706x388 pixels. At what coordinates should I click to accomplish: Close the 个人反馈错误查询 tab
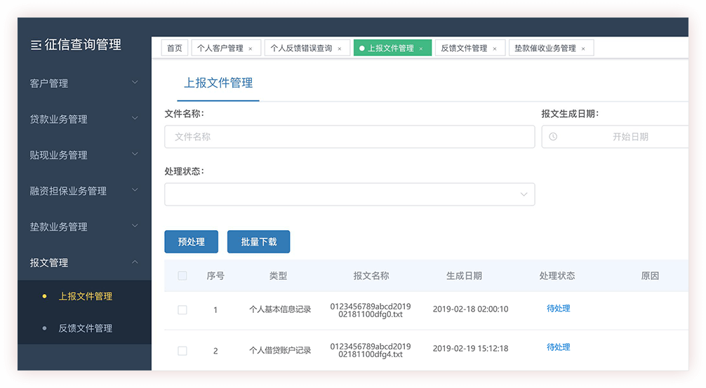[340, 49]
